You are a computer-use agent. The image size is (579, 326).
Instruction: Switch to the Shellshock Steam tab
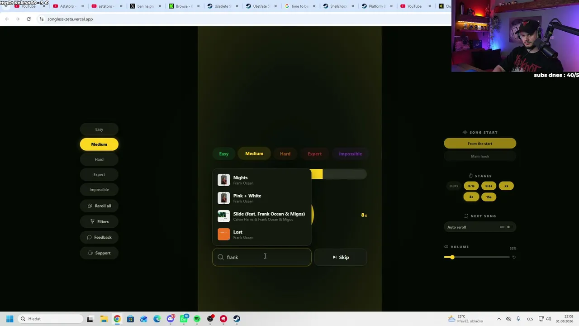click(339, 6)
